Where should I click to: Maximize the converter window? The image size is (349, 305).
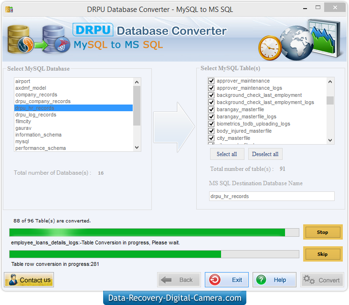point(318,8)
